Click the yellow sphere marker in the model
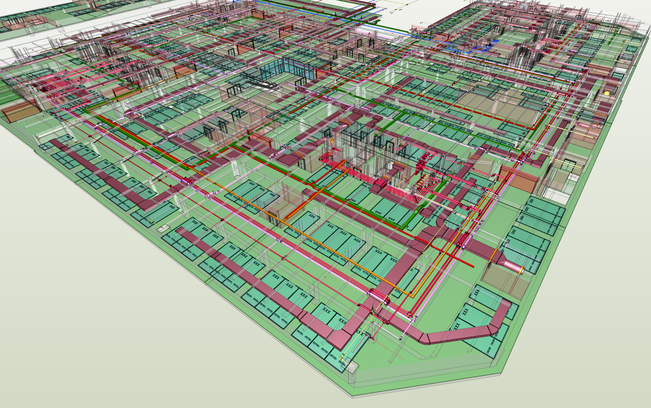This screenshot has height=408, width=651. (x=607, y=93)
